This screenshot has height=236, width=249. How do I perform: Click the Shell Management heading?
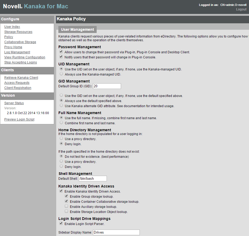75,174
